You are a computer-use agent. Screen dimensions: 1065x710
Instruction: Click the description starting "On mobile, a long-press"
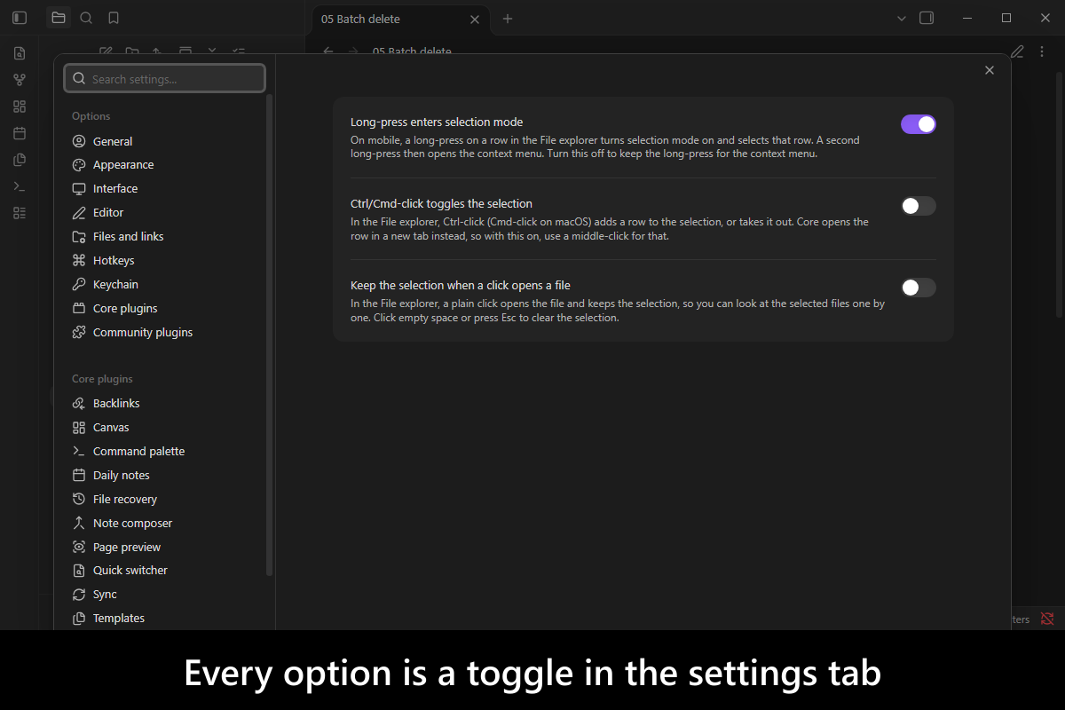tap(604, 146)
